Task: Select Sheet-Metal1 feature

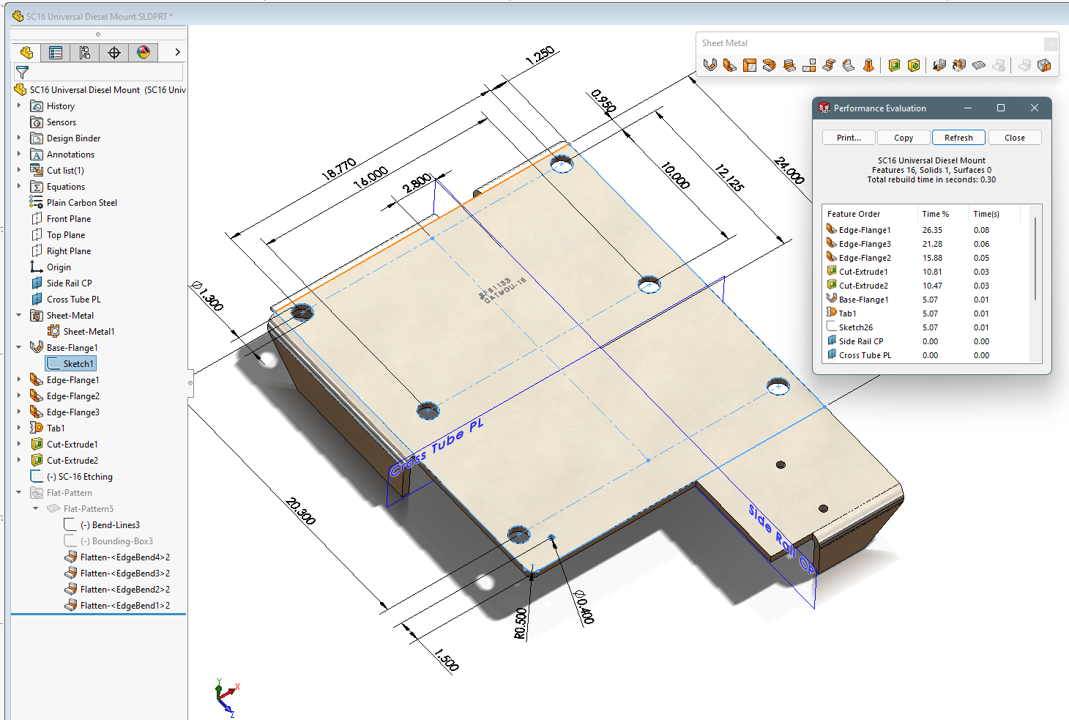Action: 89,332
